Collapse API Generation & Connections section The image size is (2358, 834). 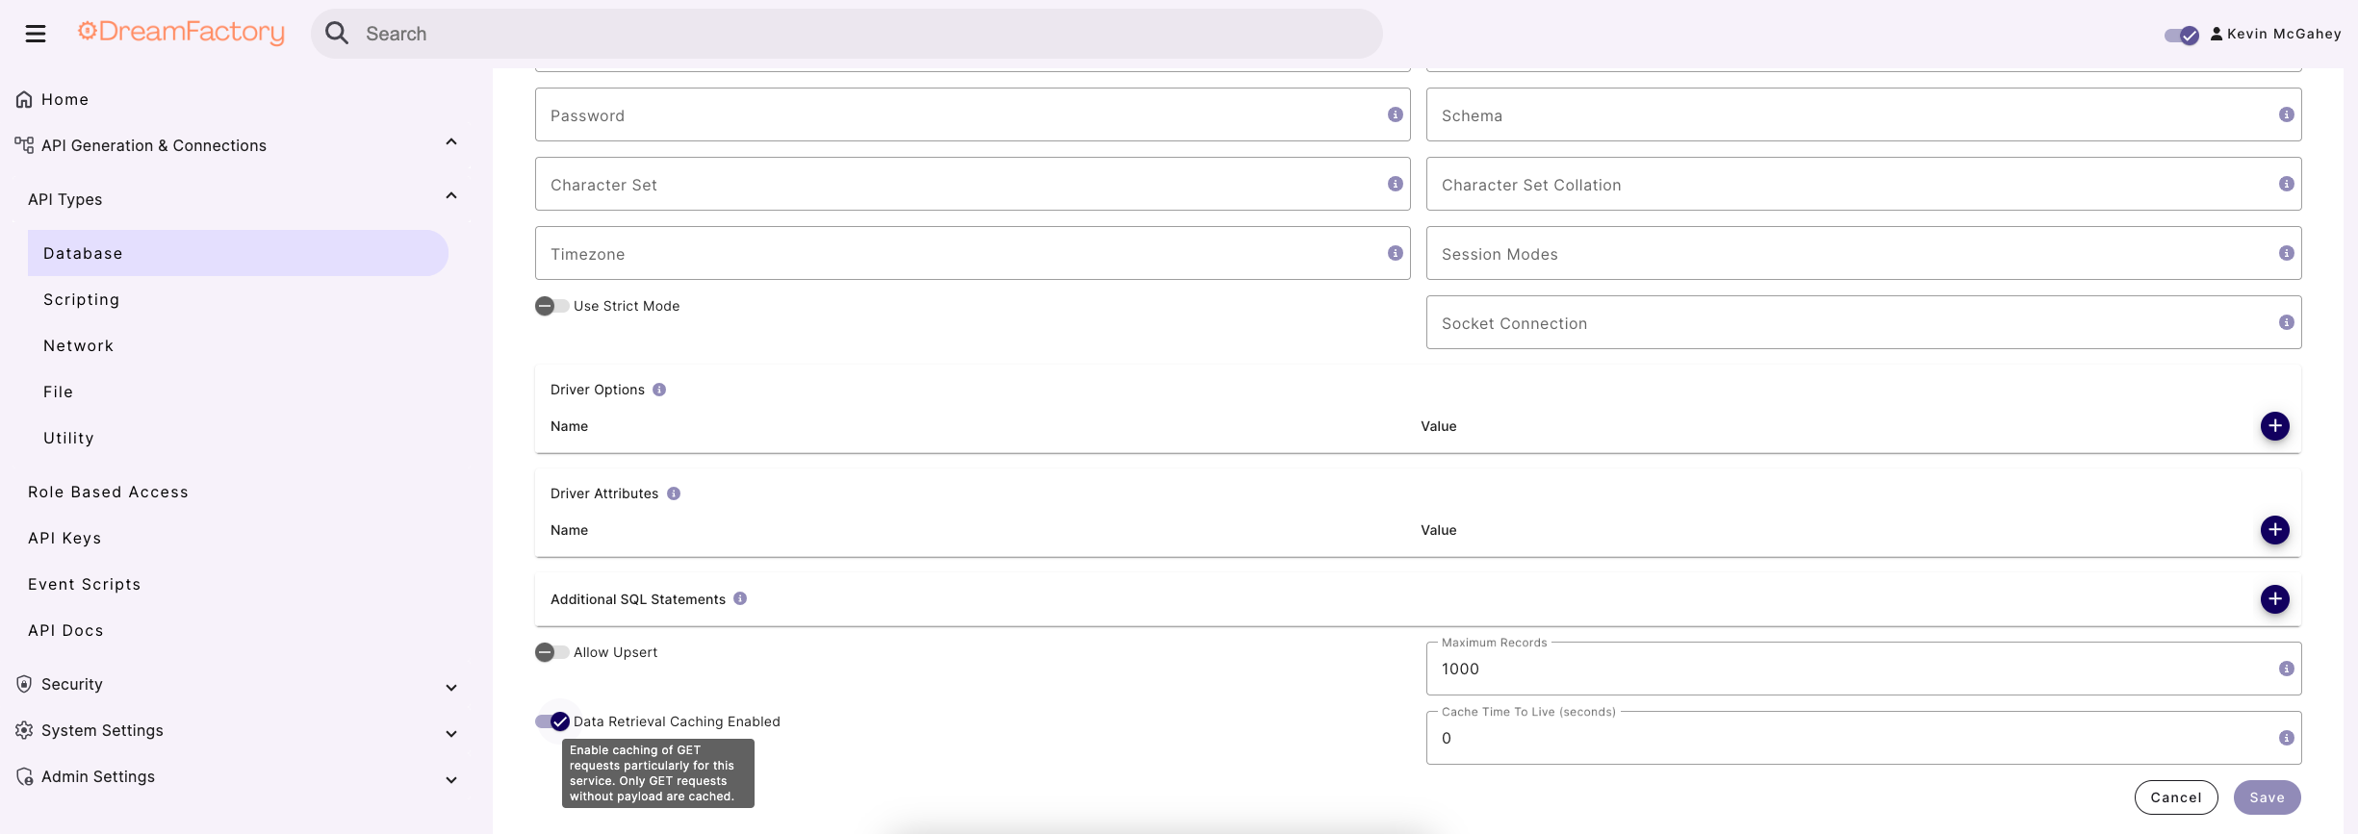pos(451,142)
